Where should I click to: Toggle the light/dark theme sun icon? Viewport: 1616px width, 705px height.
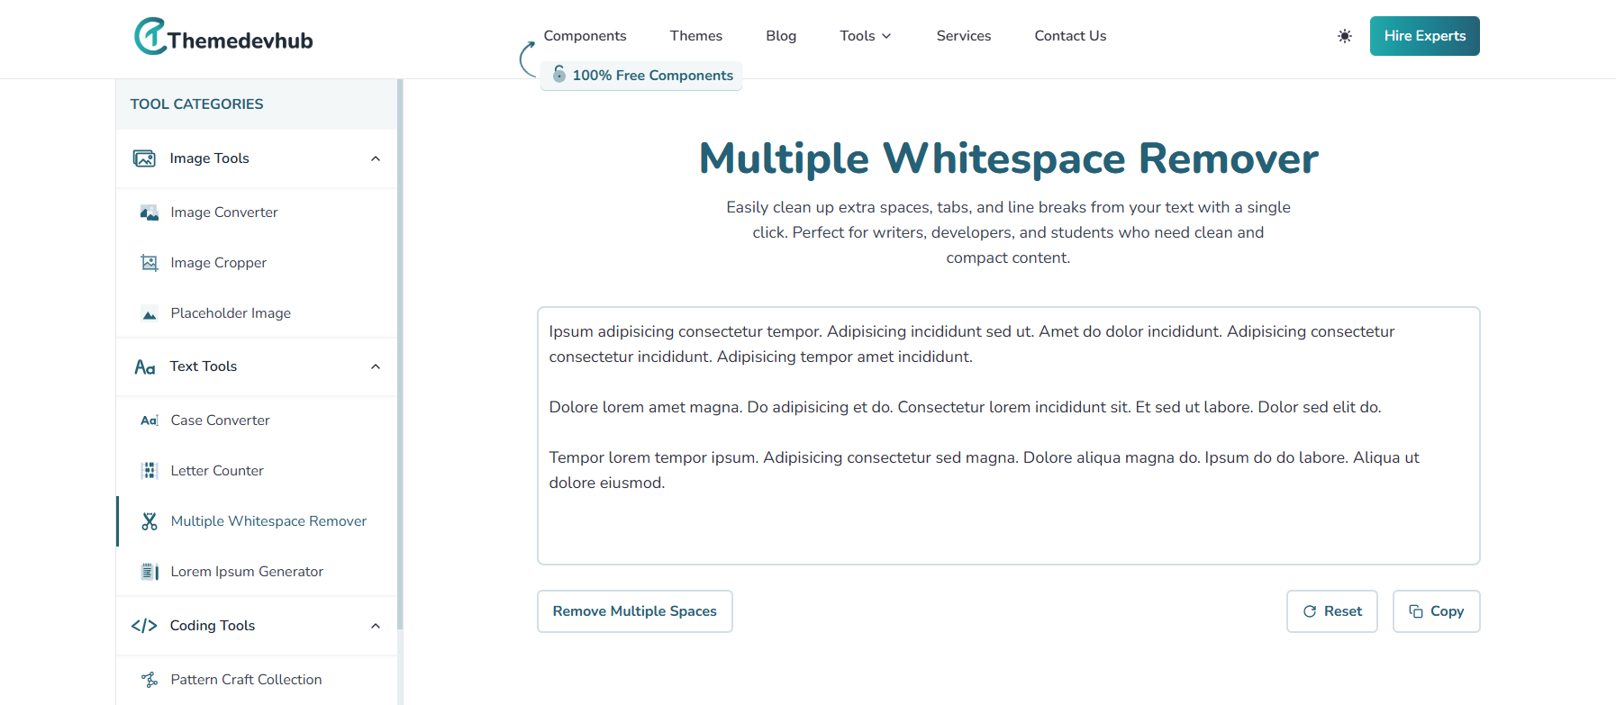pos(1344,36)
